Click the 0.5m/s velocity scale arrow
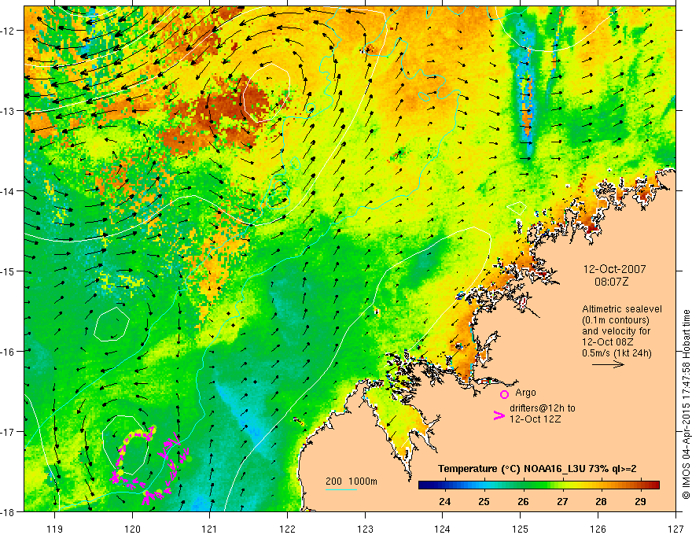This screenshot has height=535, width=692. point(608,364)
